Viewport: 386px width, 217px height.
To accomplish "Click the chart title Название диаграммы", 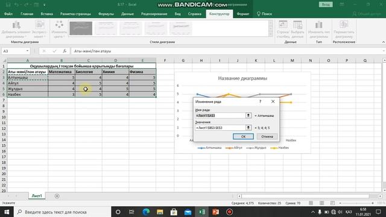I will pos(242,78).
